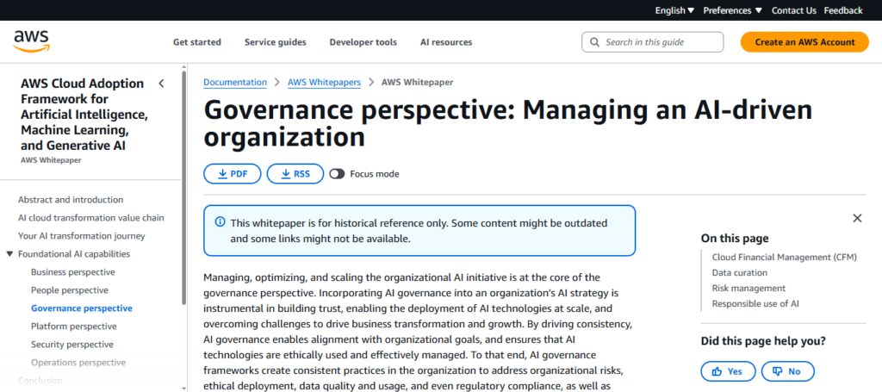This screenshot has width=882, height=392.
Task: Jump to Data curation section
Action: 739,273
